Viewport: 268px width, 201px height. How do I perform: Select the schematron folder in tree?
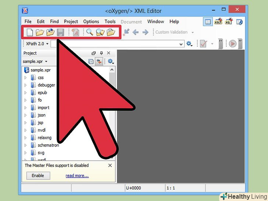[45, 145]
